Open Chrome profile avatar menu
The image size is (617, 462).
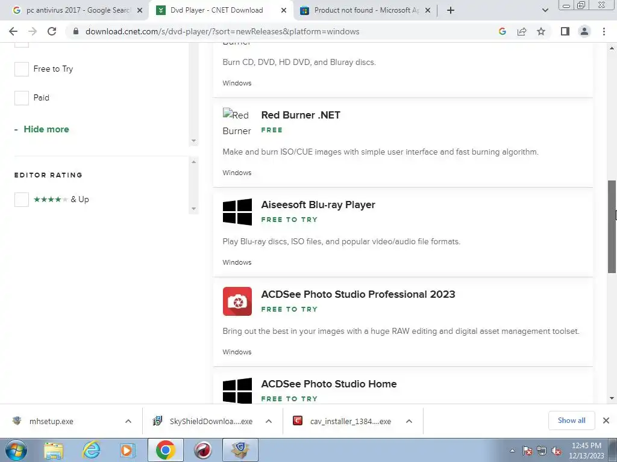tap(584, 31)
